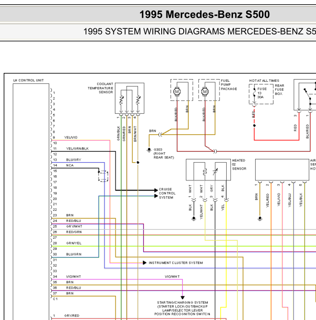Click the "YEL/GRN/BLK" label at pin 11
This screenshot has width=316, height=320.
coord(77,148)
